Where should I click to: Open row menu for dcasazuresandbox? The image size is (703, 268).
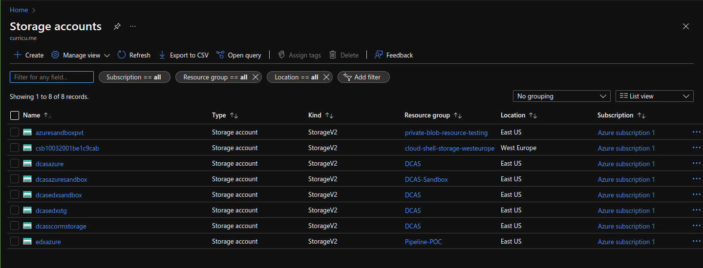coord(697,178)
